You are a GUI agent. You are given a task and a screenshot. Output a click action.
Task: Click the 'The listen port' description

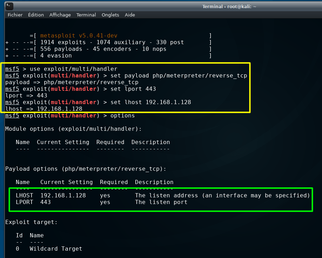[x=161, y=202]
